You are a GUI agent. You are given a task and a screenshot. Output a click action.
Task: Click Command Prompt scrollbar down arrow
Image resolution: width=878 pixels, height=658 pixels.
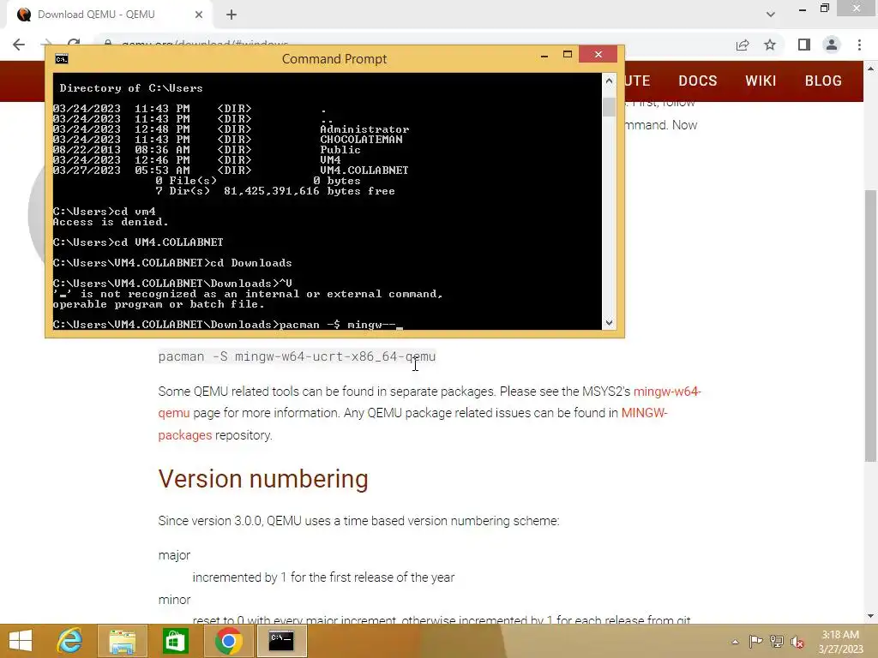609,323
